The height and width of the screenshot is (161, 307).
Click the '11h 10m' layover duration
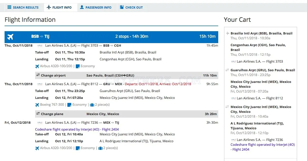point(210,75)
